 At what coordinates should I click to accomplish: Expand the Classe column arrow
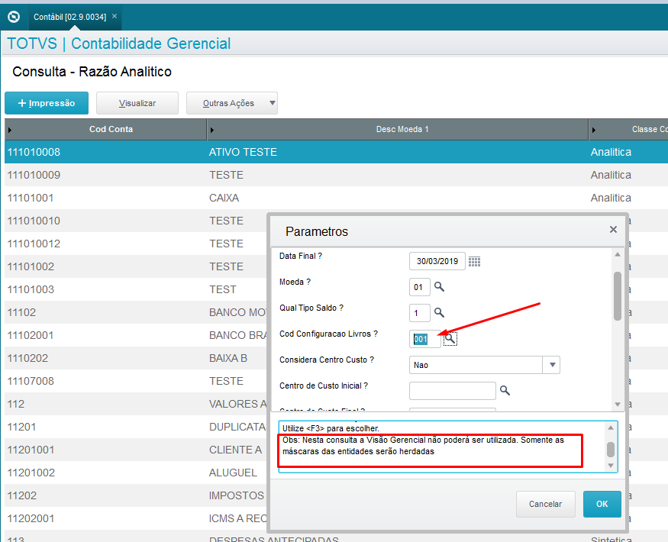tap(594, 130)
